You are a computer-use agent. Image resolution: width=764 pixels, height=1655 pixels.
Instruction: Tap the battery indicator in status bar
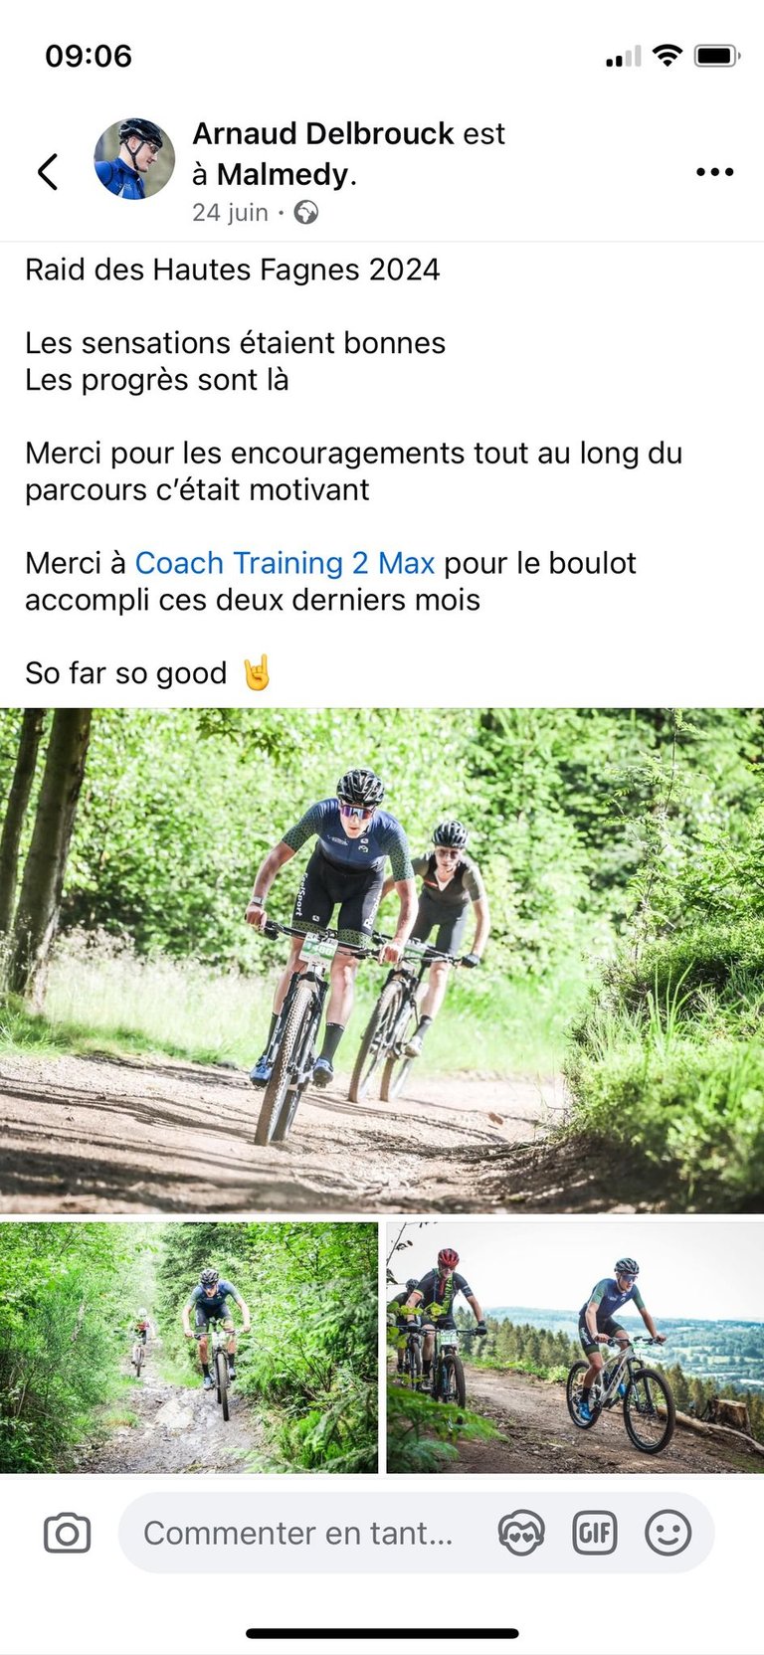click(x=717, y=56)
